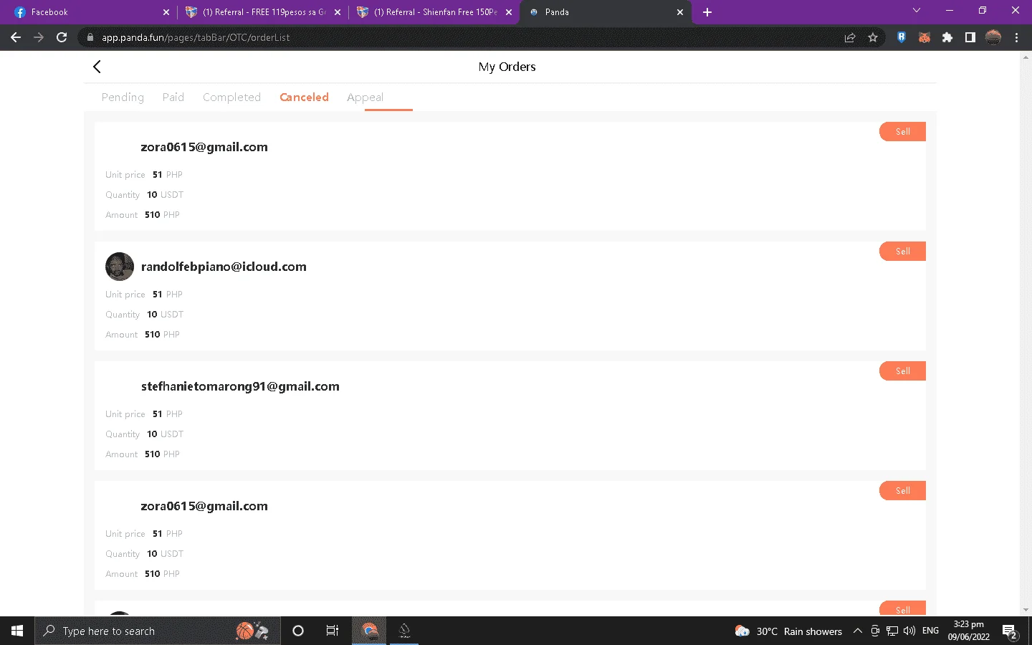Switch to Referral FREE 119pesos browser tab
The image size is (1032, 645).
pyautogui.click(x=262, y=12)
